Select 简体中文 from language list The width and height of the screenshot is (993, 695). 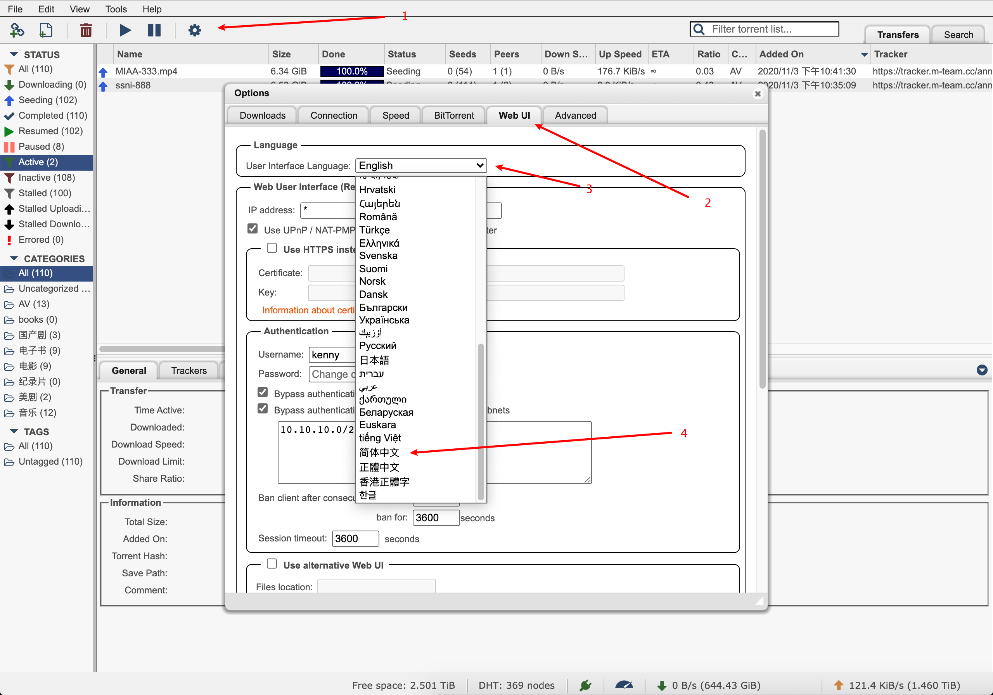(379, 453)
